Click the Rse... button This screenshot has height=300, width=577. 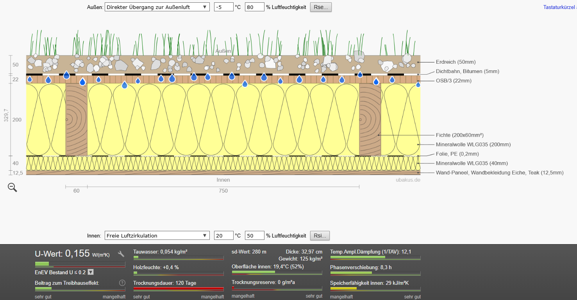(x=321, y=7)
